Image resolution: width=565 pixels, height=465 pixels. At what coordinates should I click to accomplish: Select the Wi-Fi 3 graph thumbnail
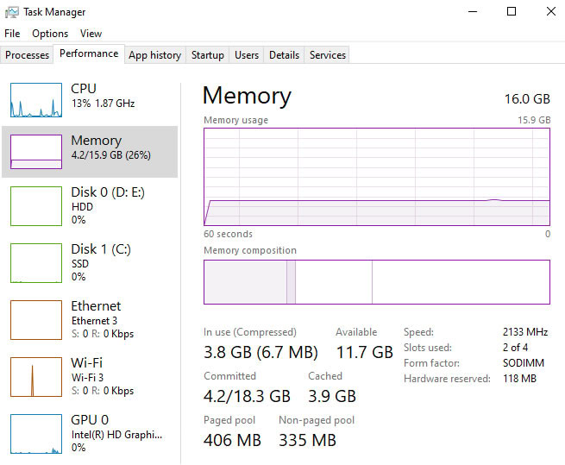tap(36, 377)
